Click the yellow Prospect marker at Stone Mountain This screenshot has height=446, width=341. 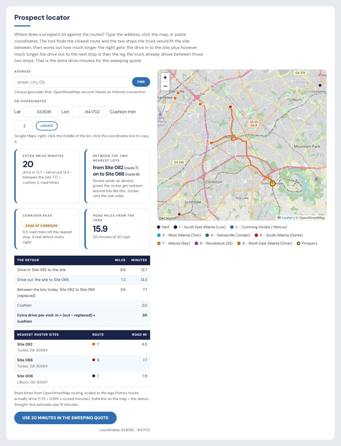click(273, 183)
